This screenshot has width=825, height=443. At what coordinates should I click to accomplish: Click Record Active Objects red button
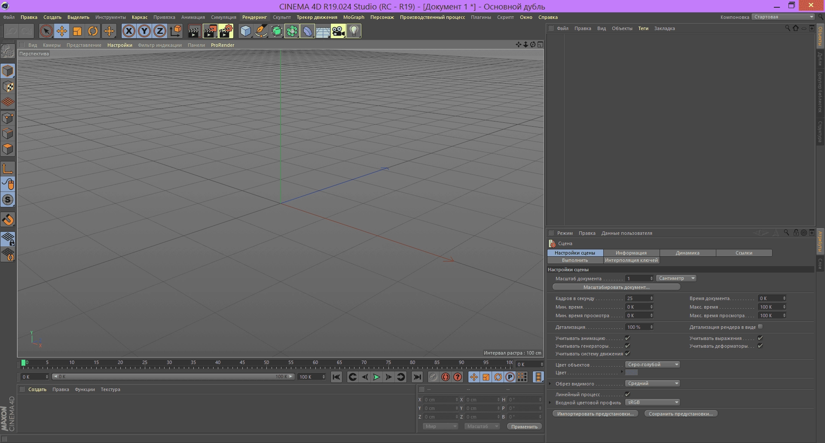(434, 377)
